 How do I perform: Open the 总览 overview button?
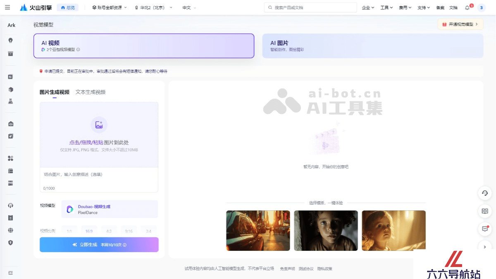click(x=67, y=7)
